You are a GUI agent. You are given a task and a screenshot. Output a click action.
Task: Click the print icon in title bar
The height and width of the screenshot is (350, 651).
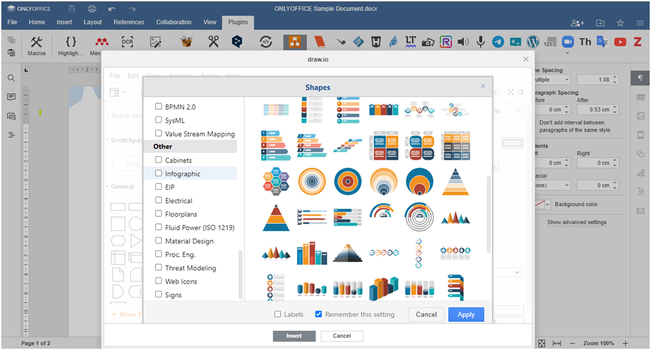[x=92, y=9]
